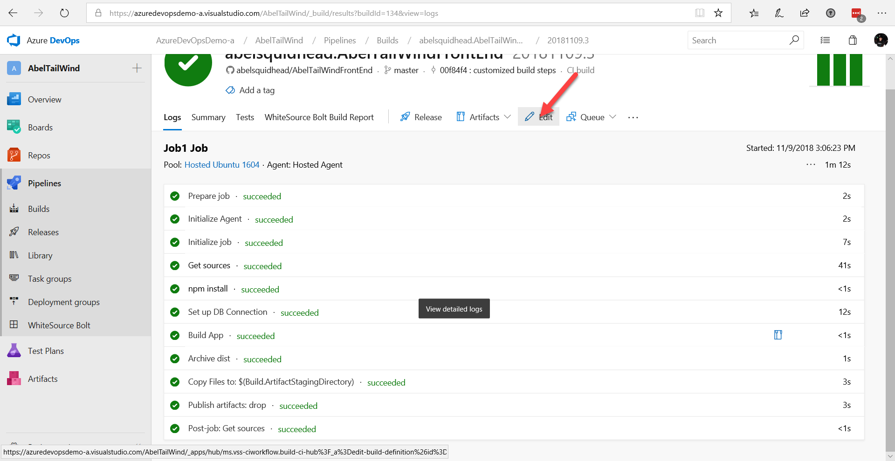Screen dimensions: 895x461
Task: Open the Prepare job log row
Action: click(514, 196)
